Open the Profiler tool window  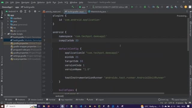(80, 100)
